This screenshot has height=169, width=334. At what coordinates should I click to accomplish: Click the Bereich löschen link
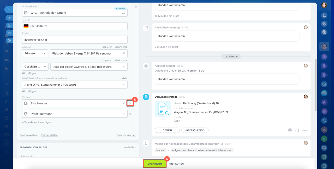click(x=126, y=135)
